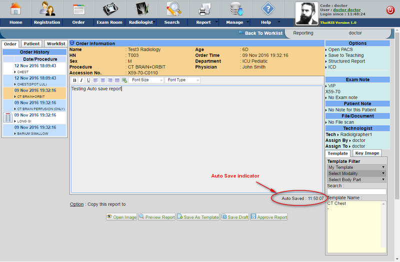Expand the Select Modality filter
The image size is (400, 262).
[356, 173]
